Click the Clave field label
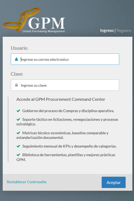Image resolution: width=134 pixels, height=201 pixels. click(x=17, y=74)
